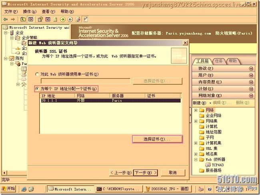Click the Back arrow toolbar icon

pos(6,20)
